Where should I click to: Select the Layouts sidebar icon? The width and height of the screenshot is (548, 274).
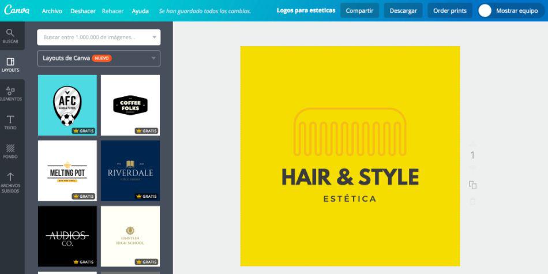pos(10,65)
